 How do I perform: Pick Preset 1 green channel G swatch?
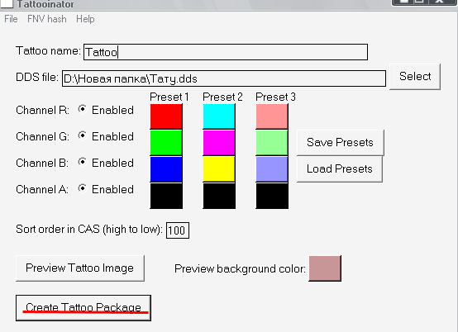[x=166, y=143]
